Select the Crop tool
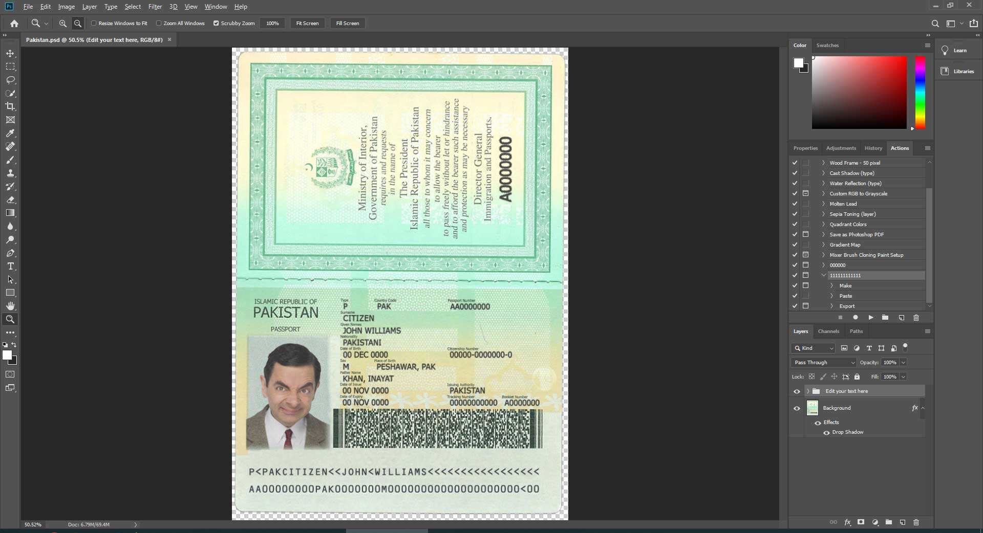Viewport: 983px width, 533px height. click(10, 106)
